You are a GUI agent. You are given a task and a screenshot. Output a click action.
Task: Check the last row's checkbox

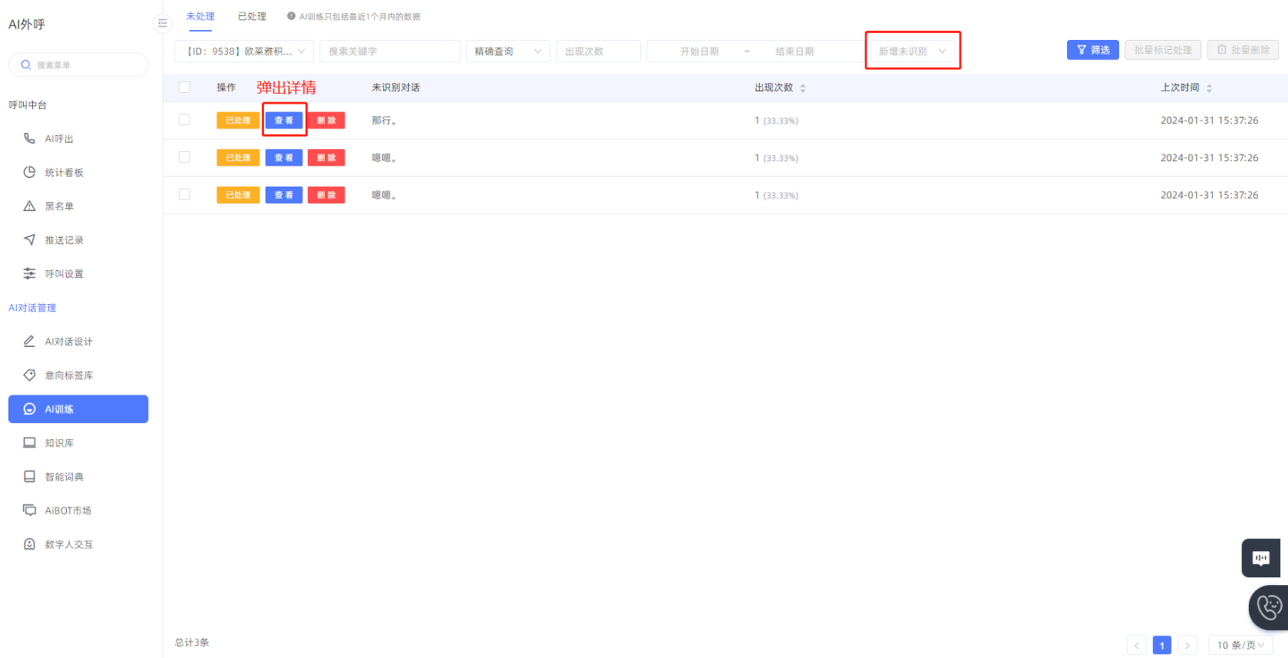pyautogui.click(x=184, y=195)
